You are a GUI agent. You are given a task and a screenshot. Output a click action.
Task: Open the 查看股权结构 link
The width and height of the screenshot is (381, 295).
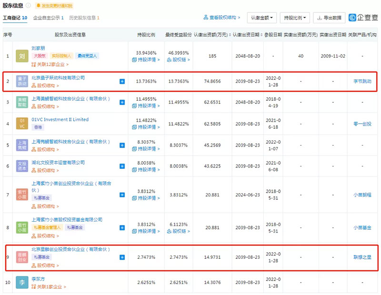pyautogui.click(x=222, y=18)
